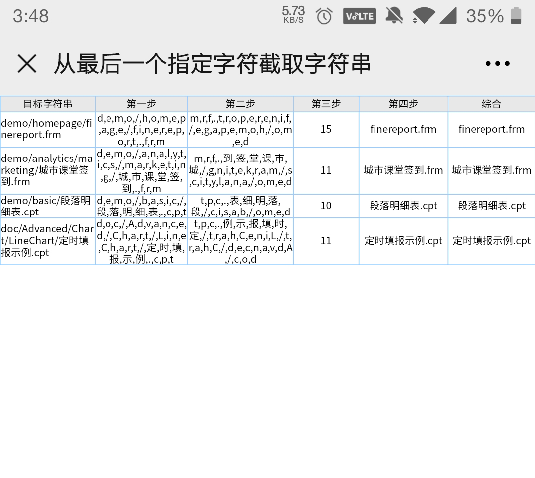Screen dimensions: 535x478
Task: Close the page with the X icon
Action: (x=27, y=64)
